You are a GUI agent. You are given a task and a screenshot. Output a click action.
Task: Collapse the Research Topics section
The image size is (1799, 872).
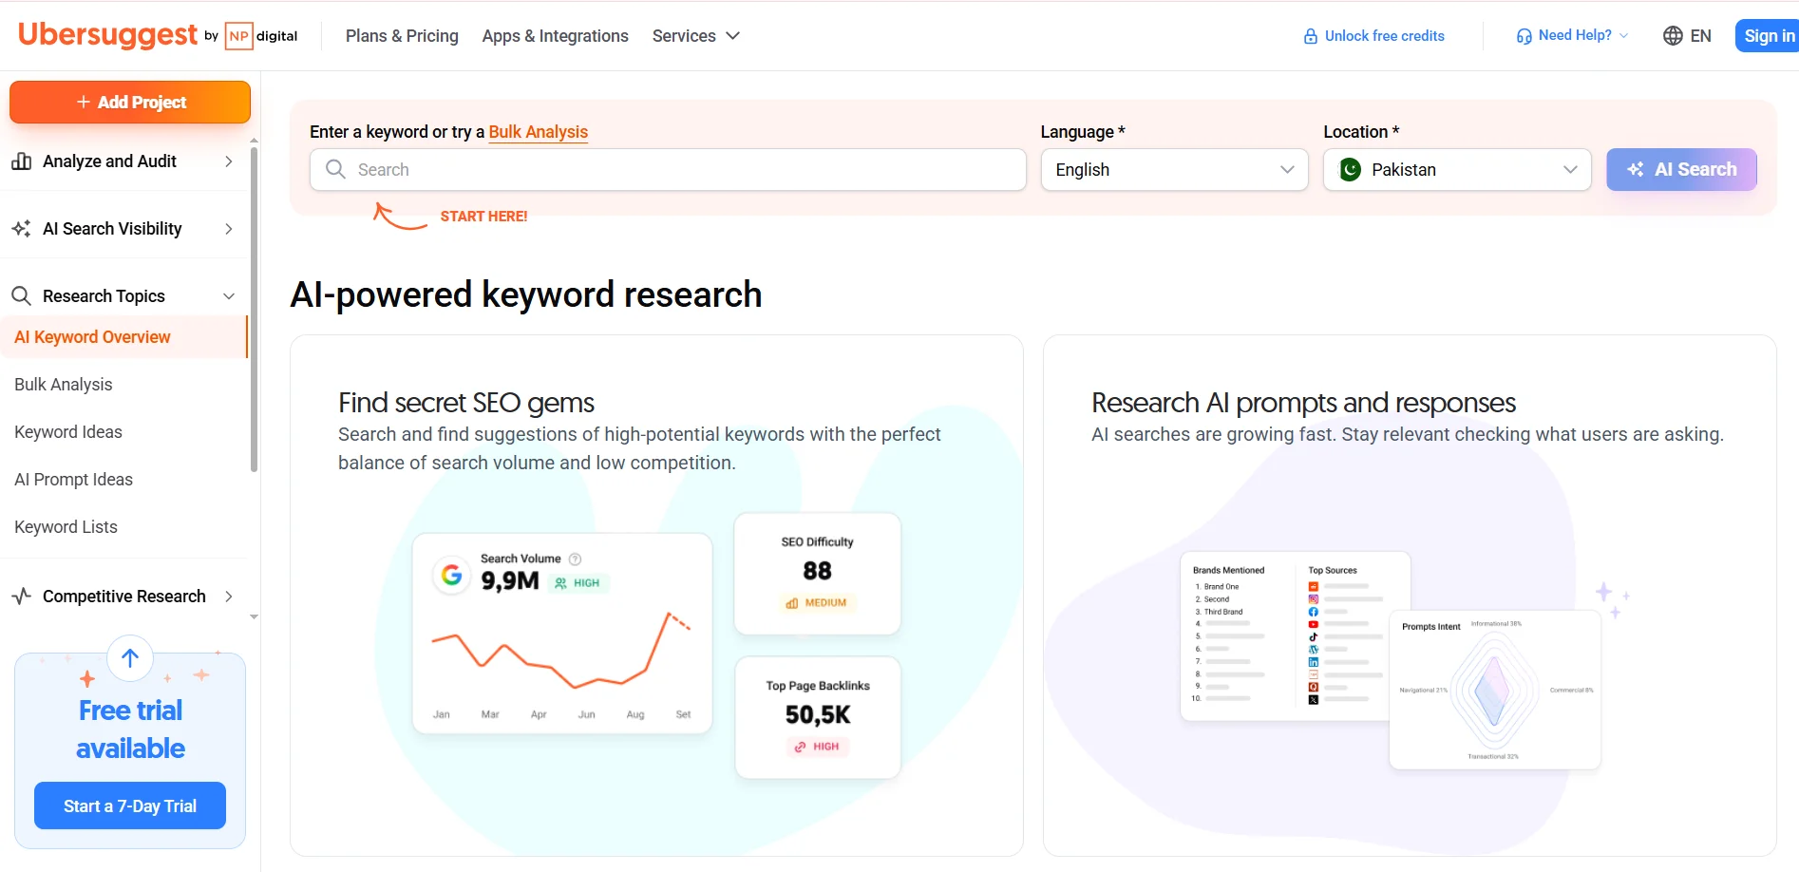(229, 296)
